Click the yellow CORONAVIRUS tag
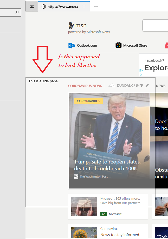The image size is (168, 239). click(x=88, y=101)
